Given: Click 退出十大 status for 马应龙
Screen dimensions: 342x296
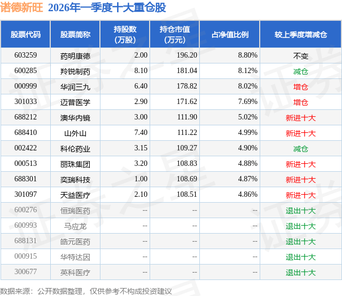Looking at the screenshot, I should 301,226.
